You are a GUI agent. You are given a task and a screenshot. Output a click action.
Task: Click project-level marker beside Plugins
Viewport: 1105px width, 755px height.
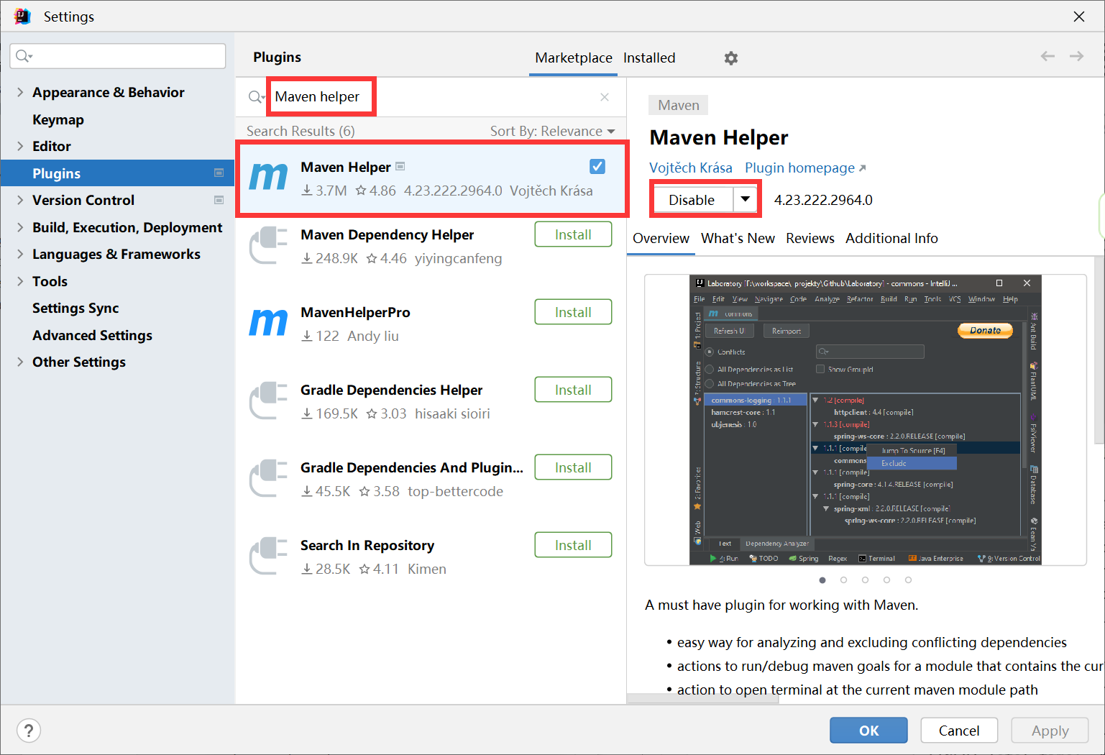coord(219,173)
